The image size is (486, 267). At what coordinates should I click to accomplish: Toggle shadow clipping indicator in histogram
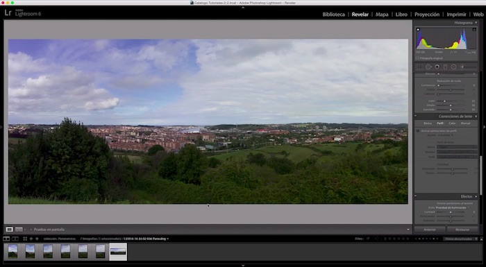[x=418, y=29]
